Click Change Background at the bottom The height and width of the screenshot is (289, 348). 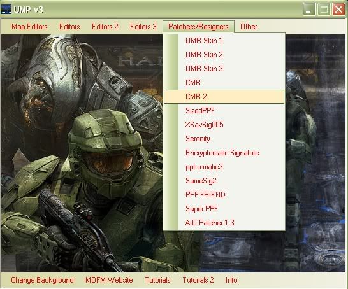coord(42,280)
